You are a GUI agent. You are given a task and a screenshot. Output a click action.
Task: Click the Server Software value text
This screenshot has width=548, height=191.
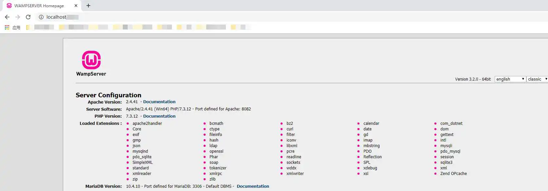(189, 109)
